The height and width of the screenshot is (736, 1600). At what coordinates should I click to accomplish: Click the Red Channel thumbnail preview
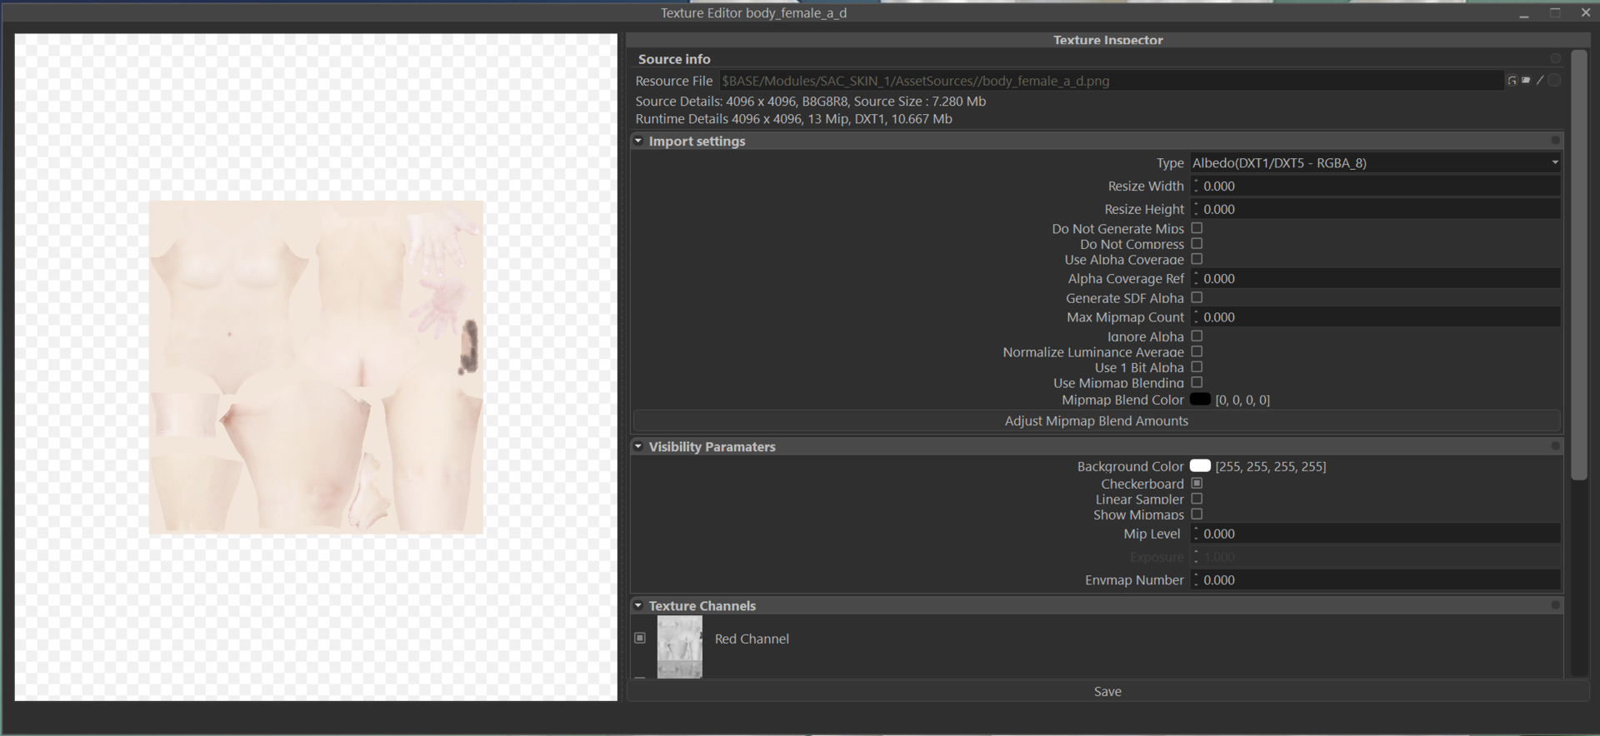pos(679,647)
